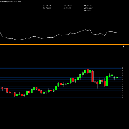Click the 90 price axis label

pyautogui.click(x=123, y=71)
